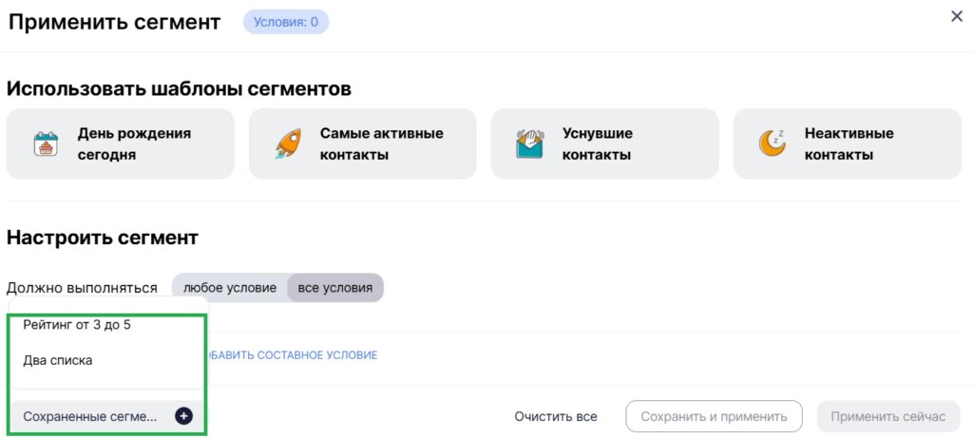The height and width of the screenshot is (438, 973).
Task: Choose saved segment Рейтинг от 3 до 5
Action: (77, 325)
